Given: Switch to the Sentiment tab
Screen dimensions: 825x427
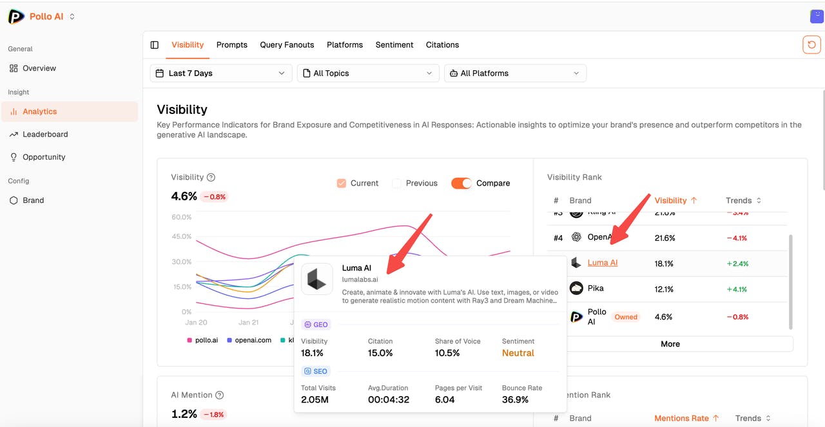Looking at the screenshot, I should click(x=394, y=45).
